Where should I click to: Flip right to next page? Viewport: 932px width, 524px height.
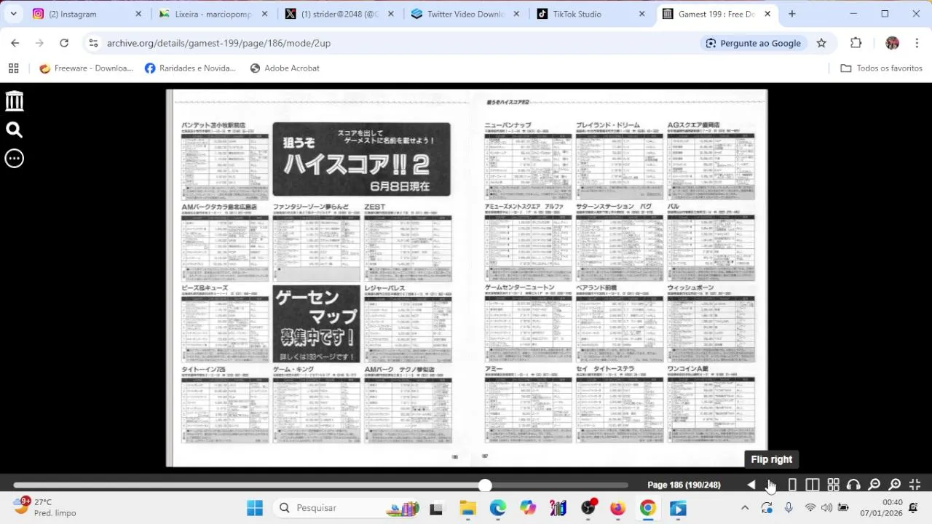770,485
